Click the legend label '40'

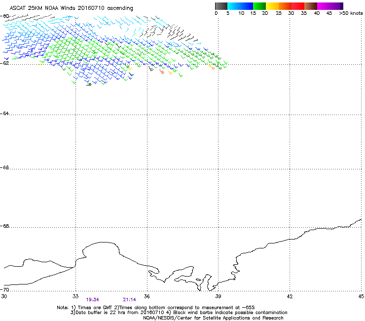coord(317,13)
